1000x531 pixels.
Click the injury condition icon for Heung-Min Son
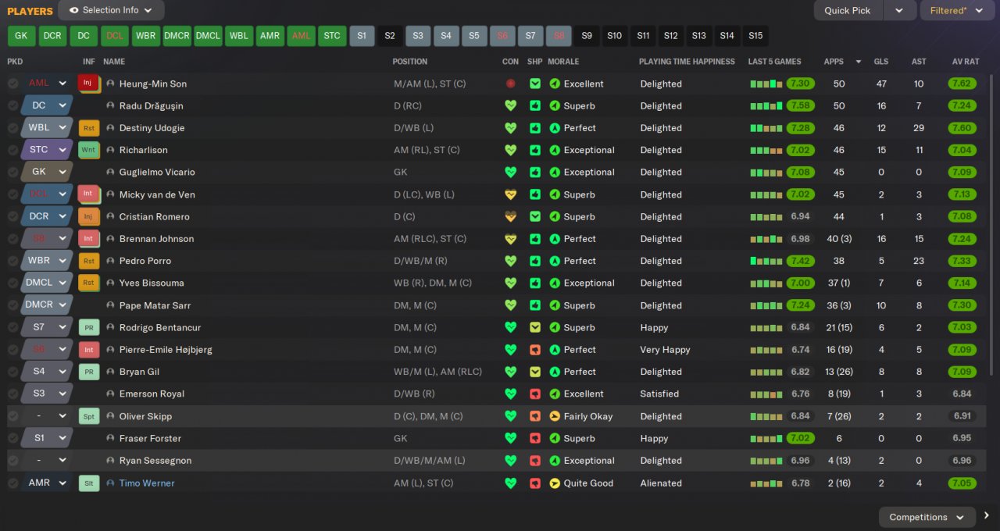pyautogui.click(x=511, y=84)
